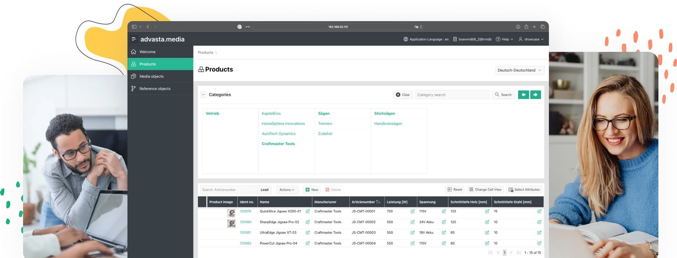Create a product with the New button

[312, 190]
